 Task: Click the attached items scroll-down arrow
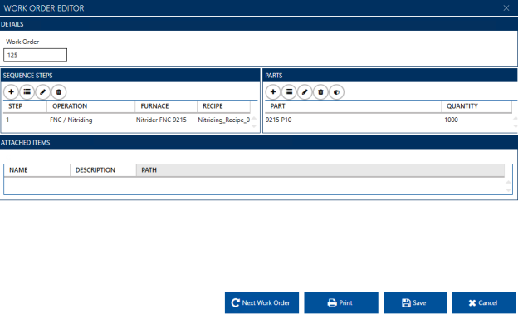point(508,190)
